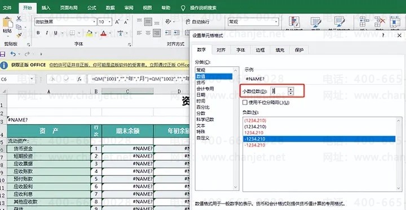
Task: Open the 插入 ribbon tab
Action: coord(46,8)
